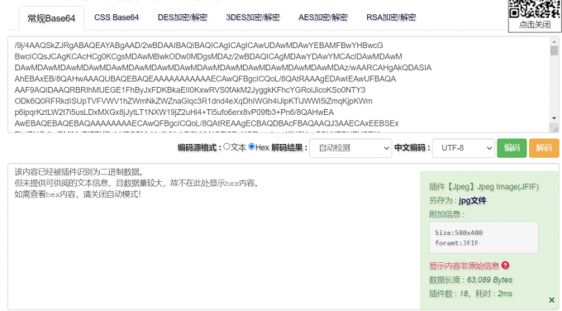Click the 插件数: 18, 耗时: 2ms text

pyautogui.click(x=470, y=294)
